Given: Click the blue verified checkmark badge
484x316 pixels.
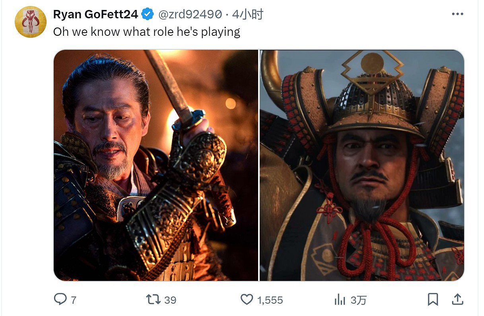Looking at the screenshot, I should point(148,15).
